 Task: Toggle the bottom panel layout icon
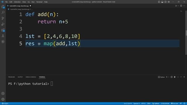tap(162, 2)
